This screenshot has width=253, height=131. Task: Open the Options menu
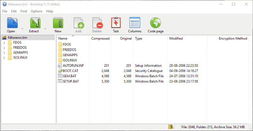[36, 11]
